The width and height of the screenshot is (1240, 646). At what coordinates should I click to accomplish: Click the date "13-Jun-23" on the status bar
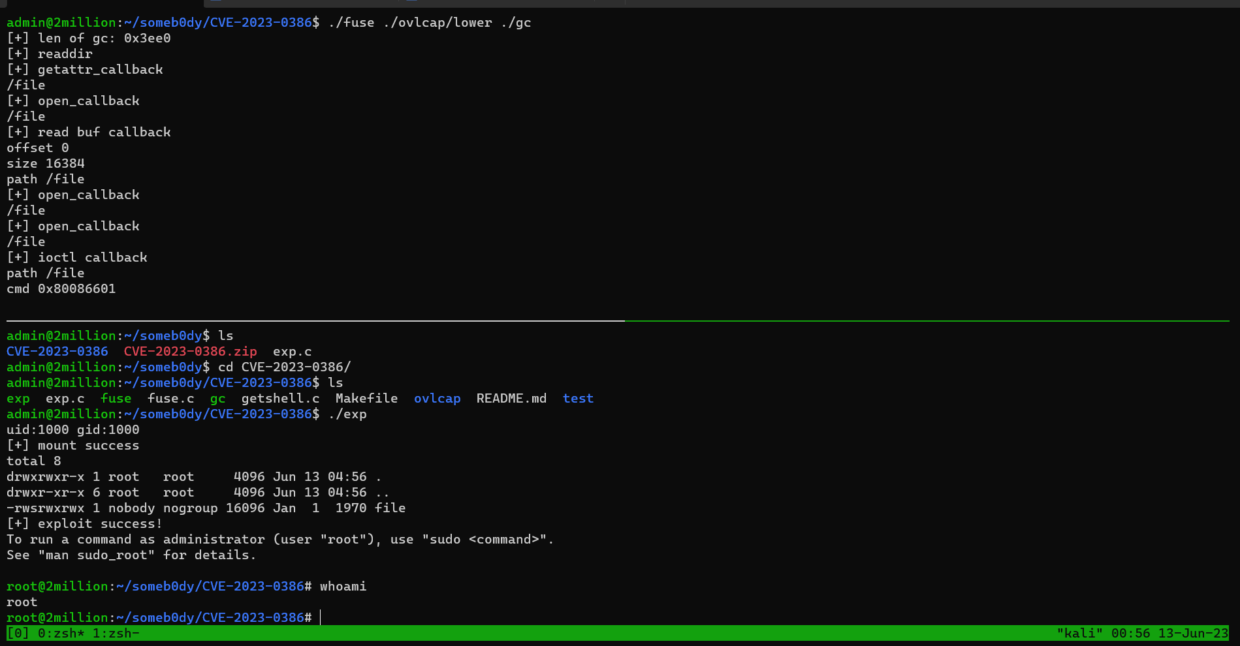[1193, 633]
